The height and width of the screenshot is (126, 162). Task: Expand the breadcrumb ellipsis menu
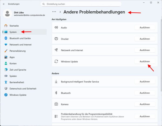54,12
